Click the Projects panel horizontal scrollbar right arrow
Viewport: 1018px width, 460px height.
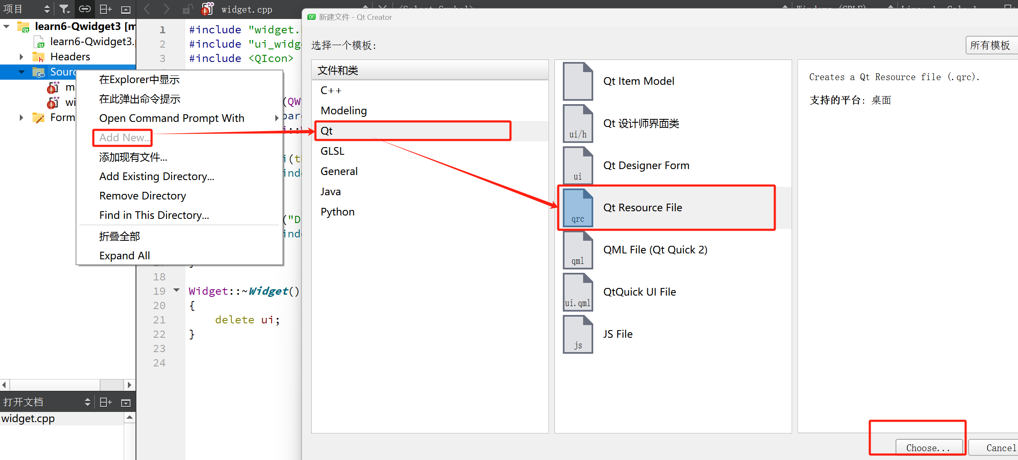click(130, 385)
